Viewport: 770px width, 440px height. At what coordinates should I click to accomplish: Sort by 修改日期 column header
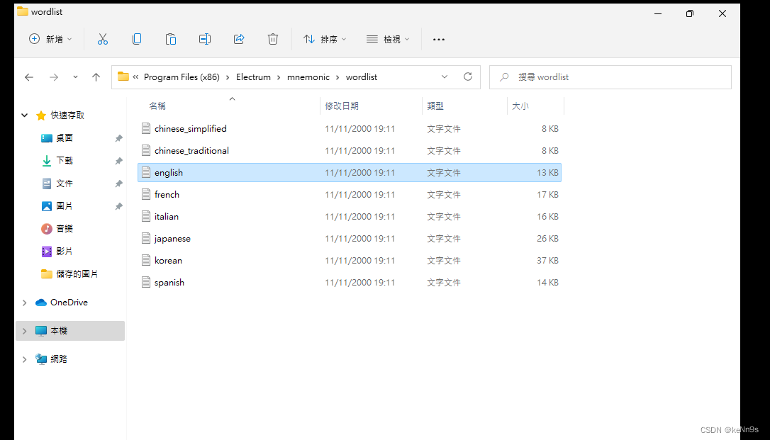[342, 106]
